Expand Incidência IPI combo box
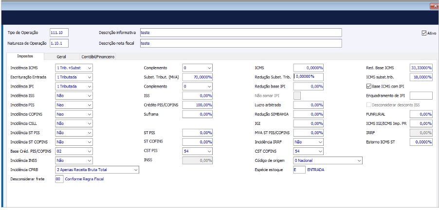Image resolution: width=439 pixels, height=210 pixels. pyautogui.click(x=74, y=87)
